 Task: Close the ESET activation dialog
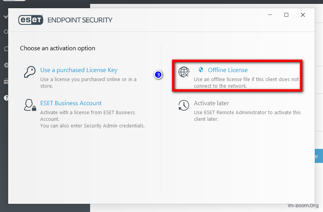point(303,15)
